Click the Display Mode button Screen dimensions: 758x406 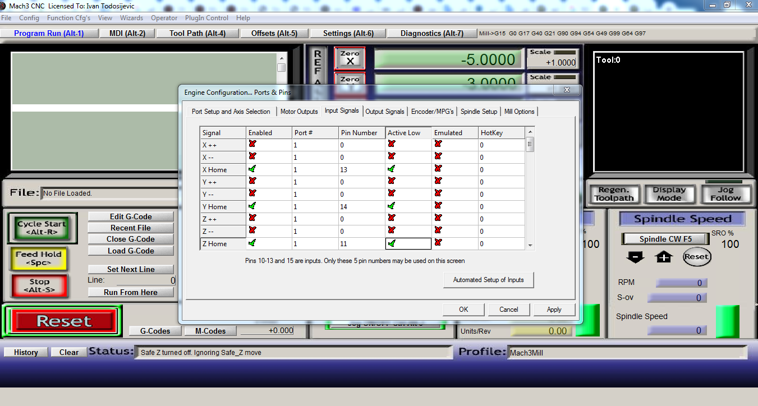point(669,194)
